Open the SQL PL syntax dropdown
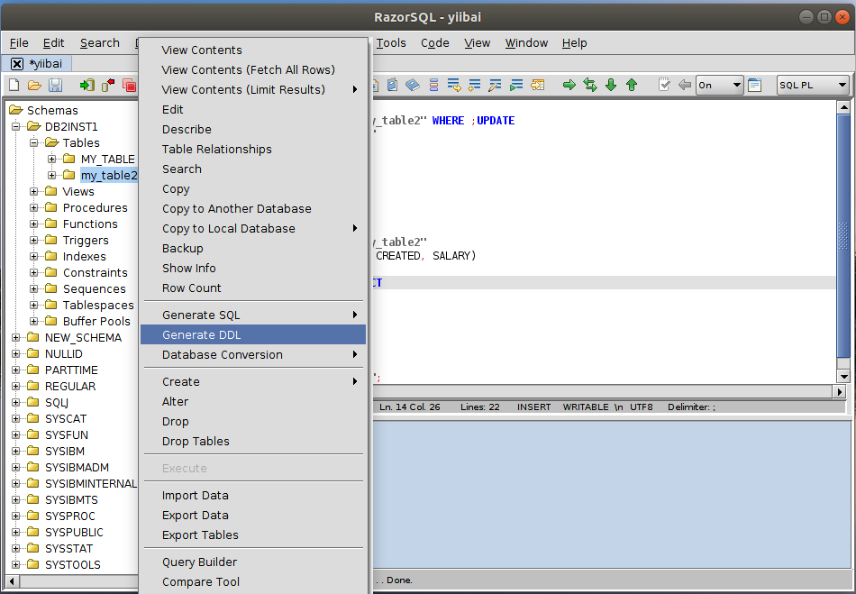 click(813, 85)
